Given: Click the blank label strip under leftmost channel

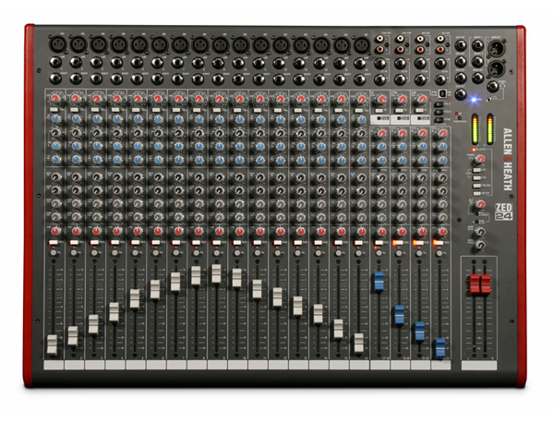Looking at the screenshot, I should [54, 365].
